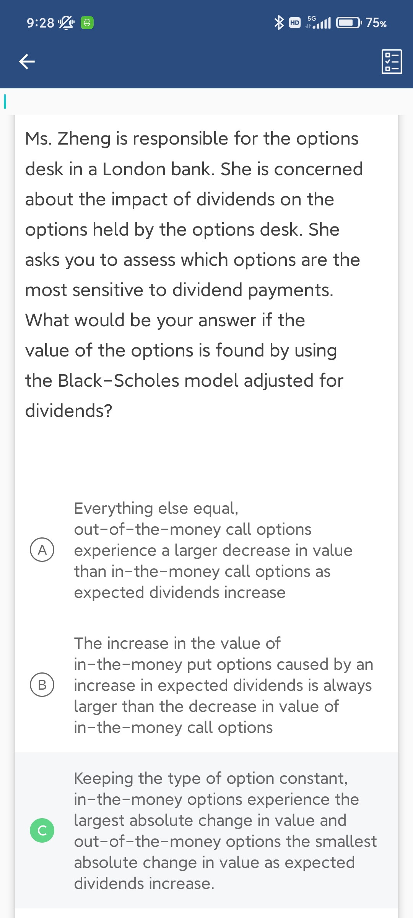Tap the 9:28 clock in status bar
Viewport: 413px width, 918px height.
41,23
